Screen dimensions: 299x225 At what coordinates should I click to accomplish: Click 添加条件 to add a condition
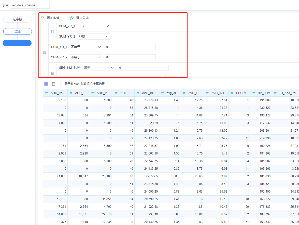point(53,18)
